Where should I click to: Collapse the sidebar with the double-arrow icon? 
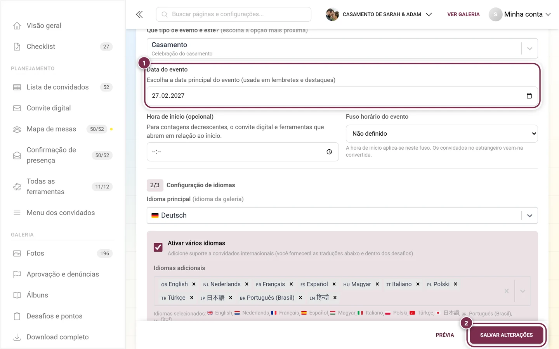(139, 14)
